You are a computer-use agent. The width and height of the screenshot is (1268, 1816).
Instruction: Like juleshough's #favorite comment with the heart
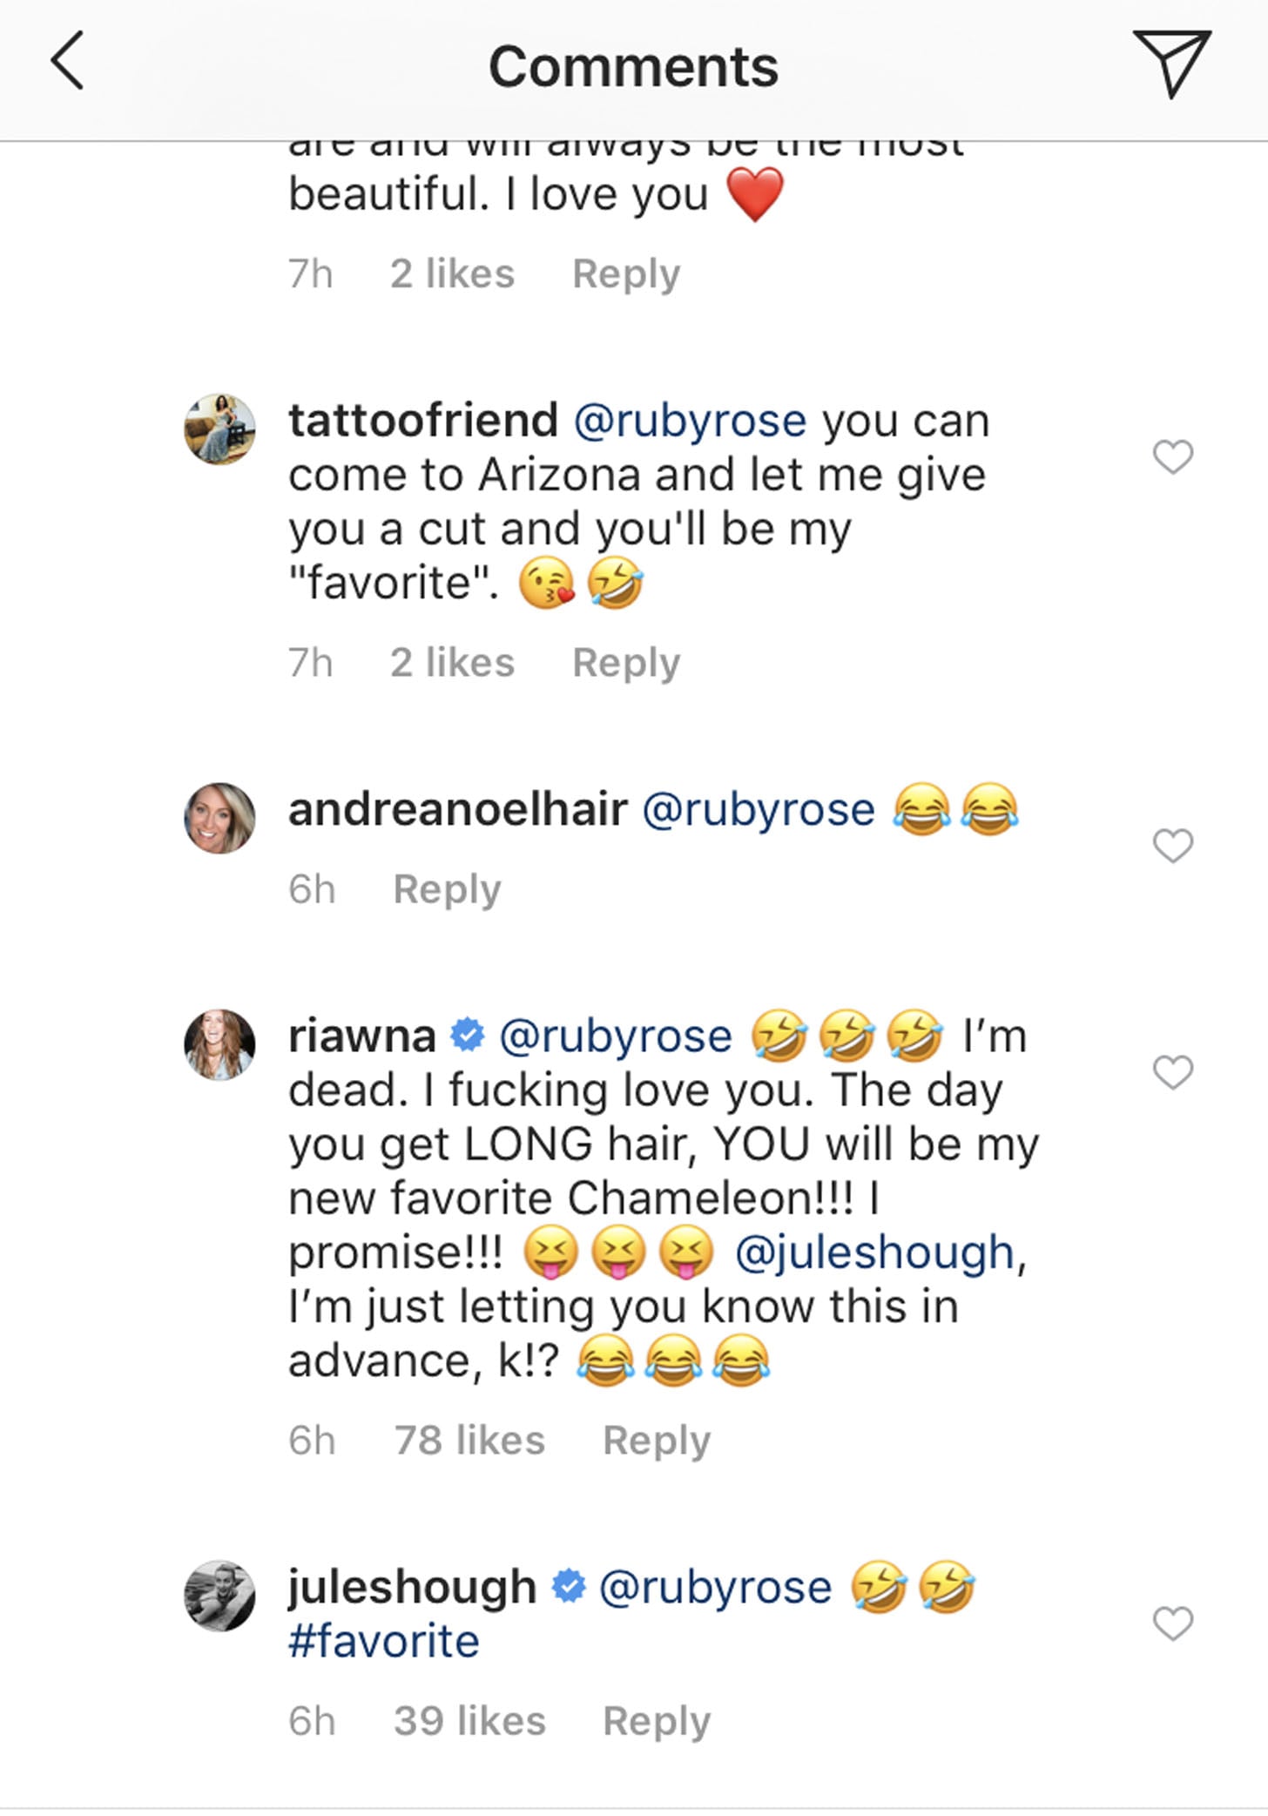(1172, 1623)
